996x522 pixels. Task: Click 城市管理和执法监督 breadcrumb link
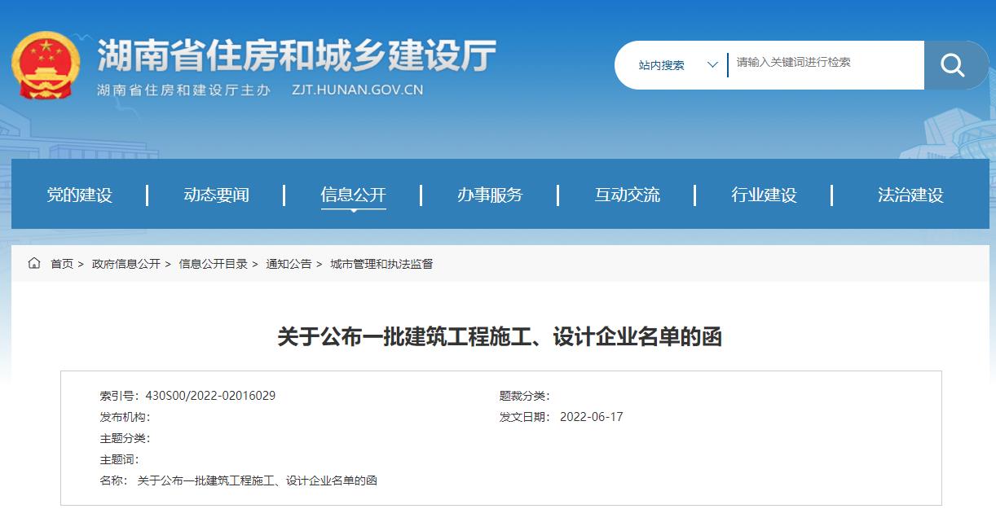click(x=381, y=264)
